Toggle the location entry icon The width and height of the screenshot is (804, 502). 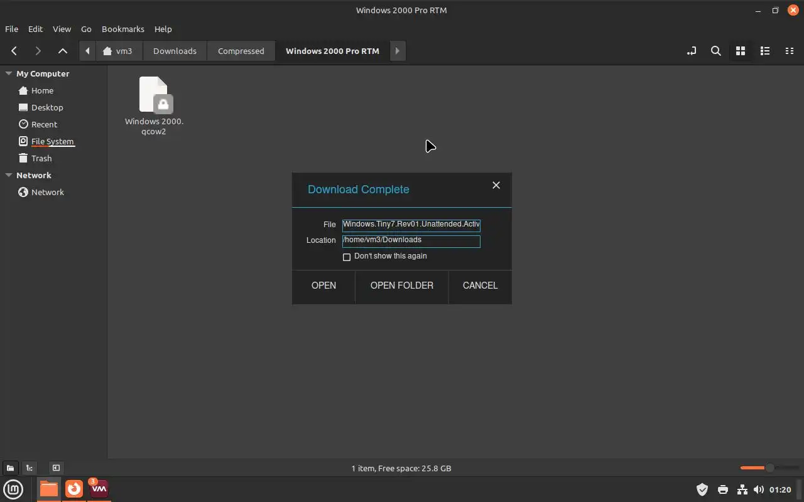[692, 51]
